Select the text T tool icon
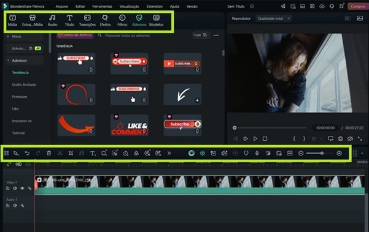This screenshot has height=232, width=369. (x=93, y=153)
